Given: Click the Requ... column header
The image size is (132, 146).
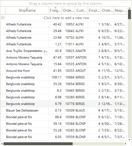Looking at the screenshot, I should [120, 10].
